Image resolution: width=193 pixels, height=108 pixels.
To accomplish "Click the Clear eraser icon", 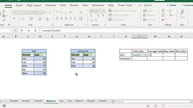I will coord(163,19).
